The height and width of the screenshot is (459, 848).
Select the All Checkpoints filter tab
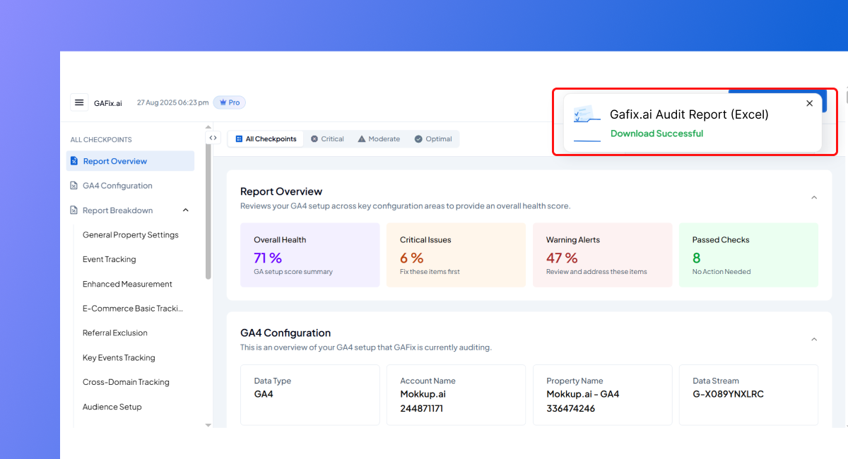[x=266, y=139]
